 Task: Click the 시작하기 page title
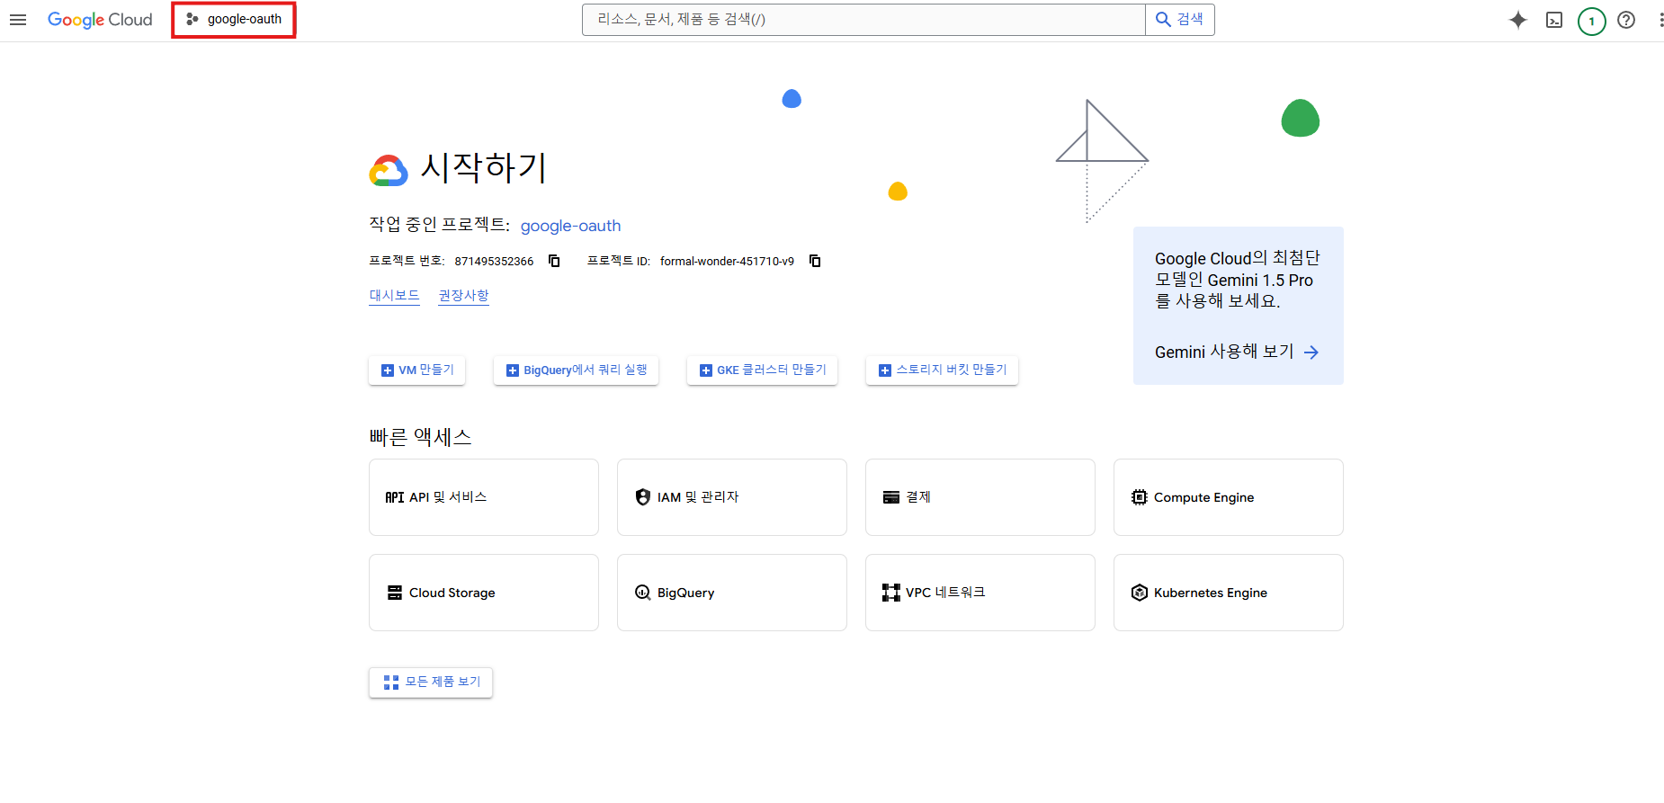coord(484,168)
